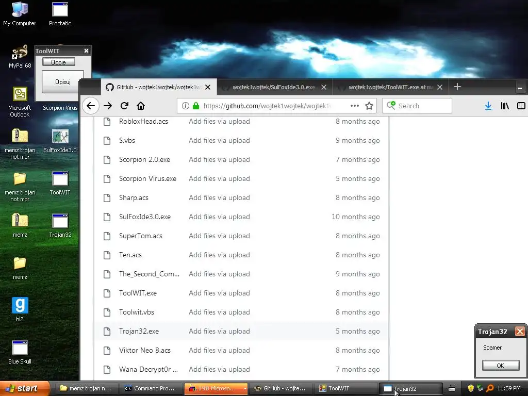Open My Computer desktop icon
The height and width of the screenshot is (396, 528).
click(20, 13)
